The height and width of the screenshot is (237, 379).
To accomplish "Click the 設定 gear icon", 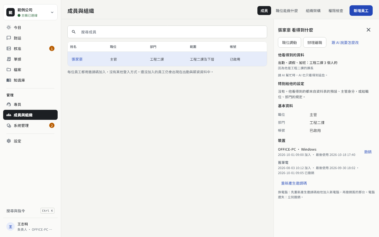I will (9, 141).
